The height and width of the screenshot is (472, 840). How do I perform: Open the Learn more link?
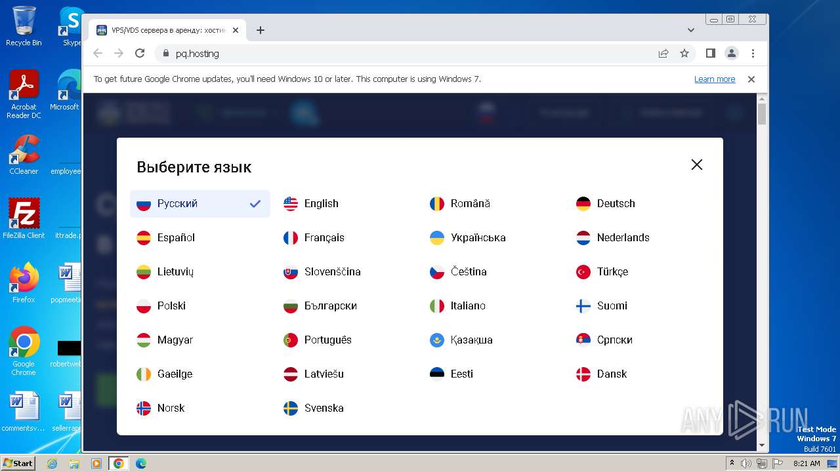[715, 79]
